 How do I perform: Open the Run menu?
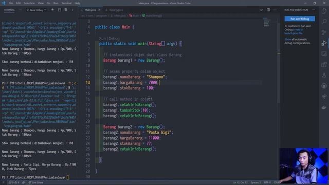(x=56, y=3)
